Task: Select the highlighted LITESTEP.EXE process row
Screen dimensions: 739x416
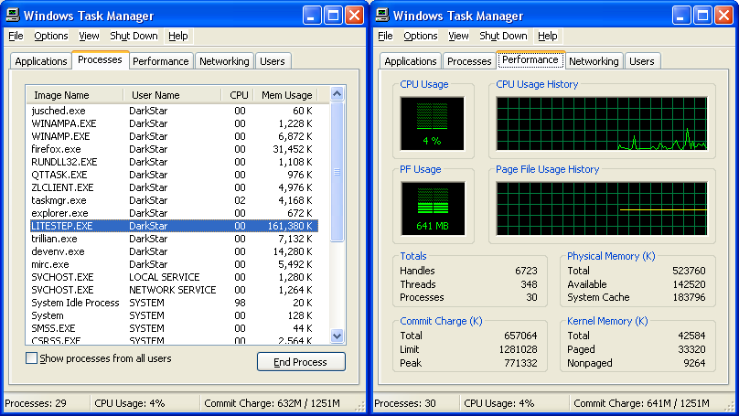Action: click(174, 226)
